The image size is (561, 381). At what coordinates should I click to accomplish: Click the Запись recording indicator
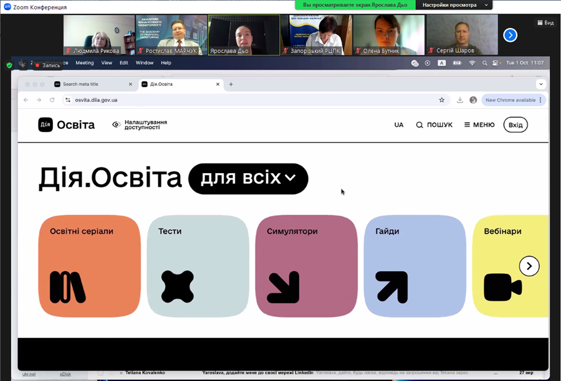click(x=48, y=65)
